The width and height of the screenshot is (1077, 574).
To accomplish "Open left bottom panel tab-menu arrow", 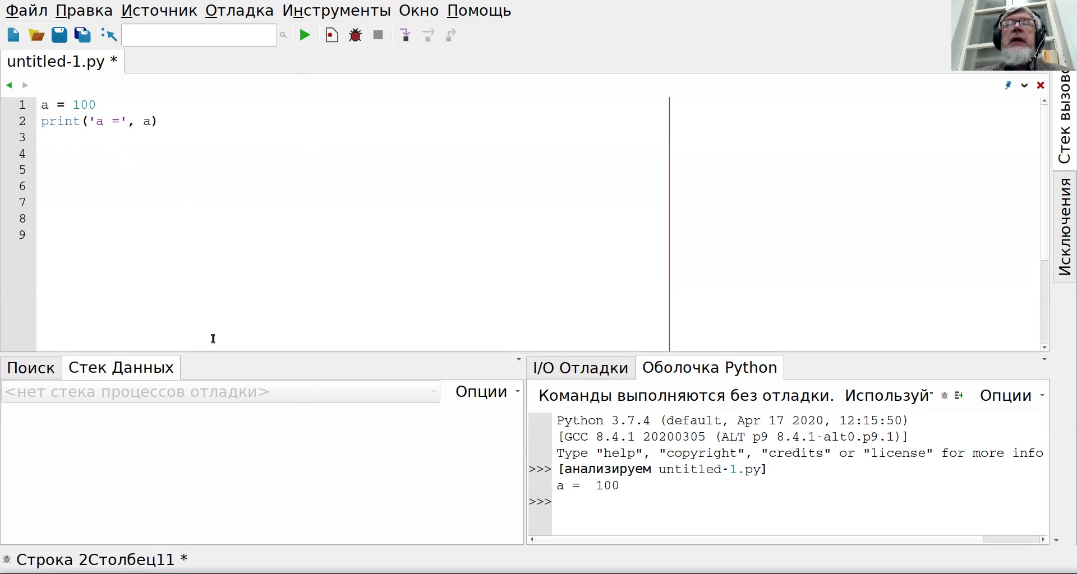I will [518, 359].
